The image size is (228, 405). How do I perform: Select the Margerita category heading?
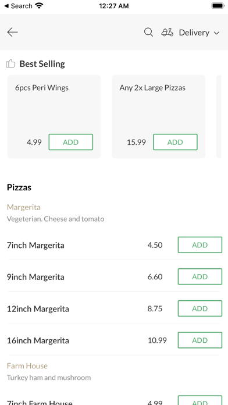pyautogui.click(x=24, y=207)
